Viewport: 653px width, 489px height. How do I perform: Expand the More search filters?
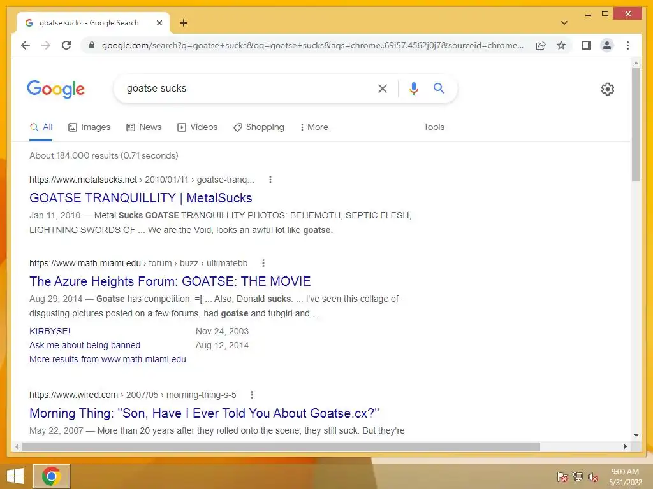314,127
